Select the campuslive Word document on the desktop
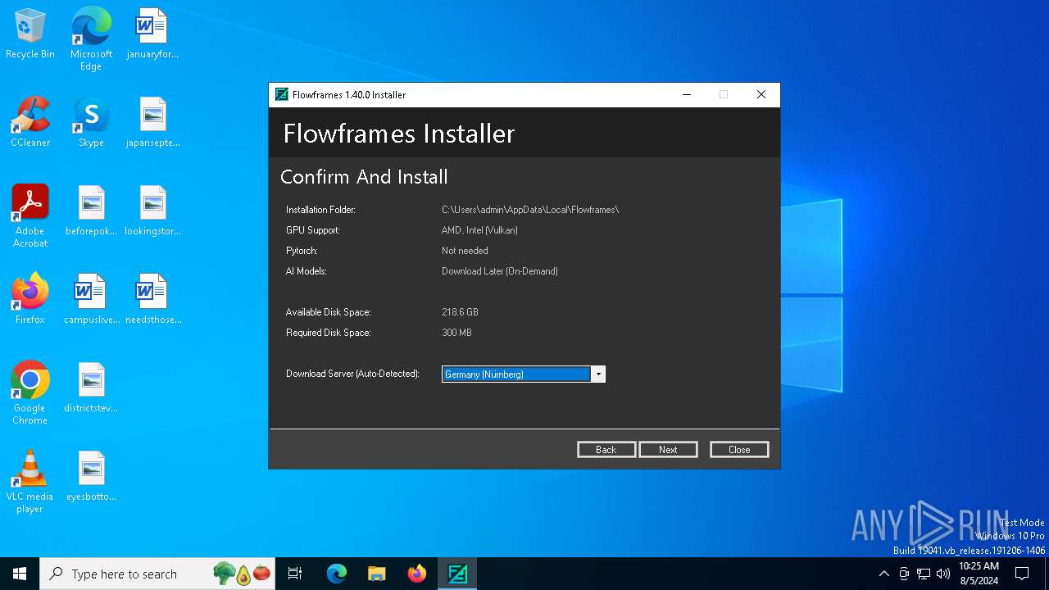 (x=91, y=299)
